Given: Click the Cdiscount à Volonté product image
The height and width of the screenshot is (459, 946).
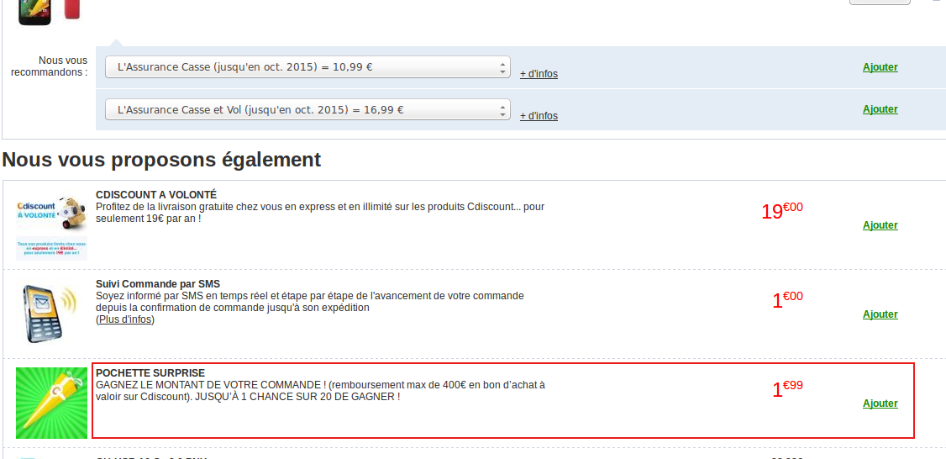Looking at the screenshot, I should click(51, 225).
